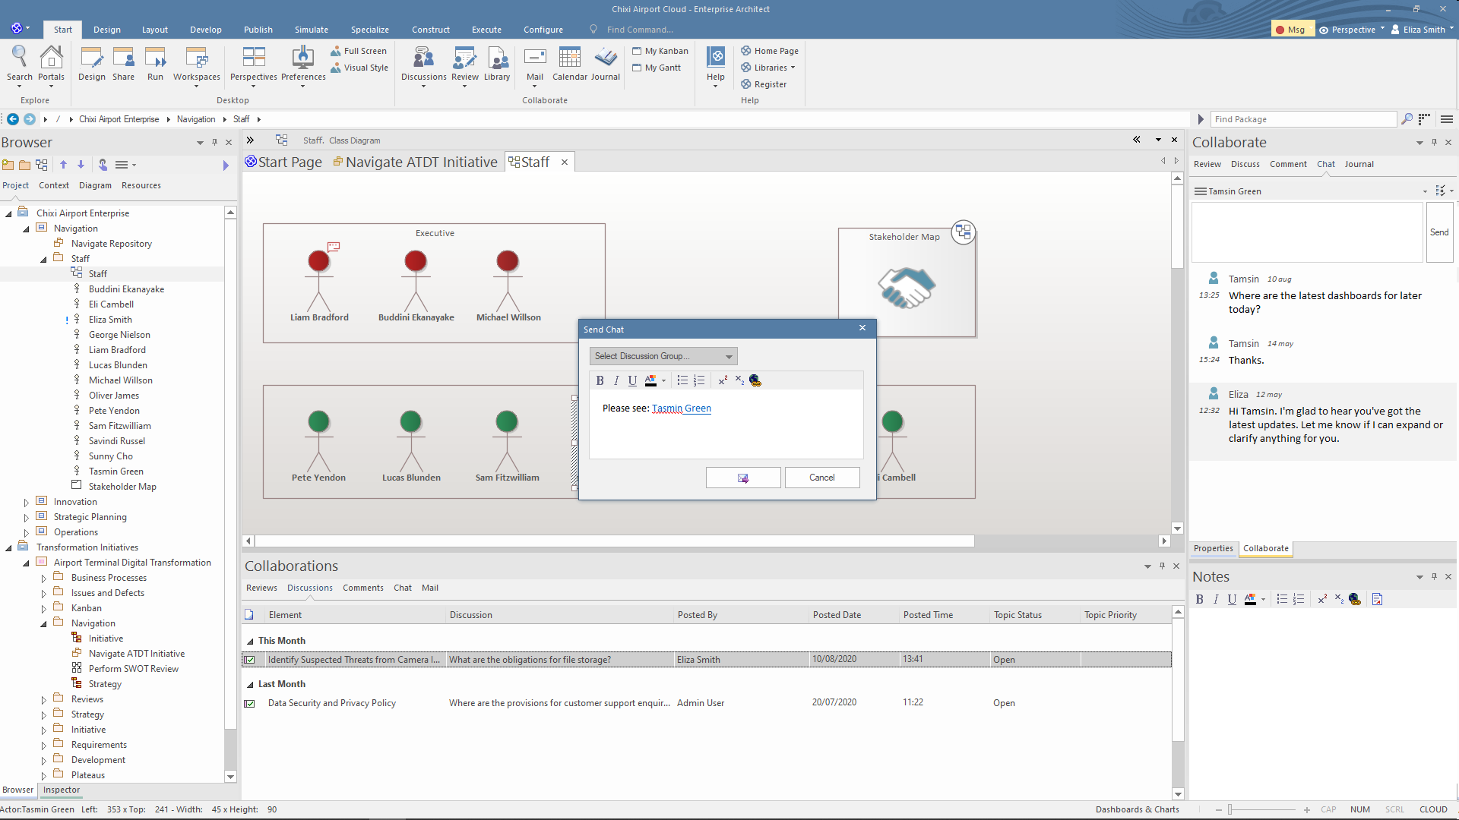1459x820 pixels.
Task: Expand the Innovation tree node
Action: pyautogui.click(x=27, y=502)
